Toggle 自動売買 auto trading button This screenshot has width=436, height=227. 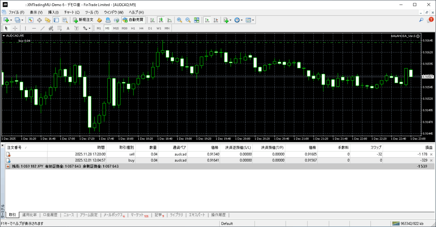pos(133,20)
